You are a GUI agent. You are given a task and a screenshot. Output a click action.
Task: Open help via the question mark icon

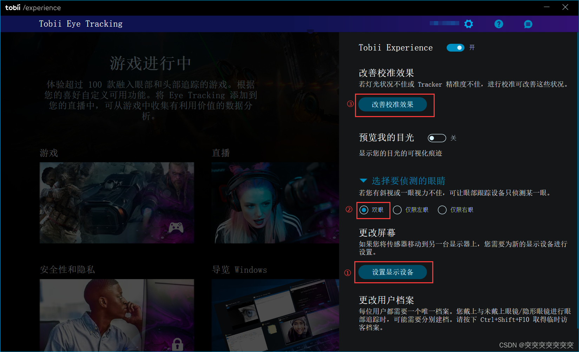(499, 24)
